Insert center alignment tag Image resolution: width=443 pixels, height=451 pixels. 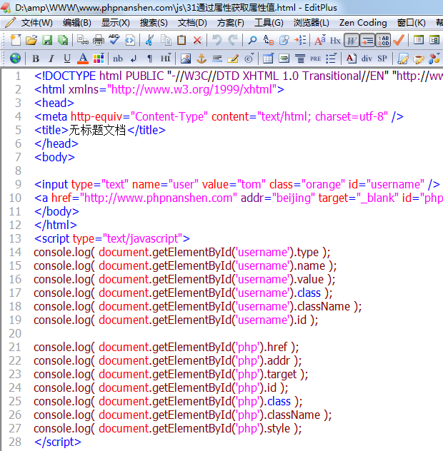point(300,59)
